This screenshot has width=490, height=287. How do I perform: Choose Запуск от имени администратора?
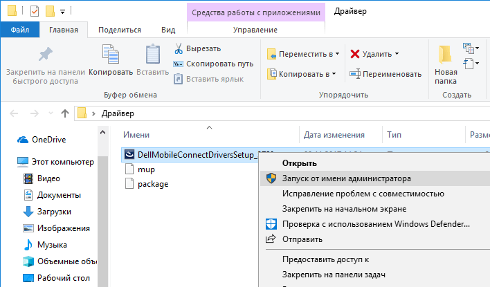pyautogui.click(x=375, y=178)
